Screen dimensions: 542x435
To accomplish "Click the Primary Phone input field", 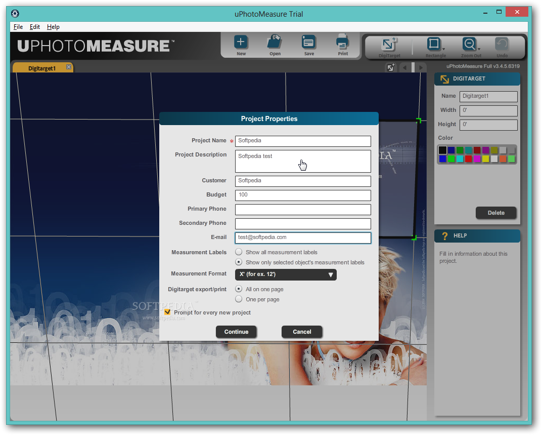I will (x=303, y=209).
